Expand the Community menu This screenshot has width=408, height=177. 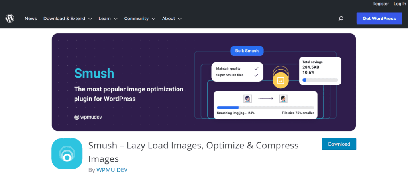tap(140, 18)
